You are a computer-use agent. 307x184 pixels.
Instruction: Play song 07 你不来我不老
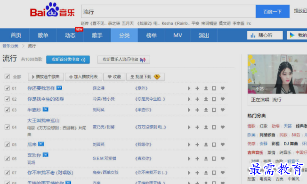click(x=189, y=173)
